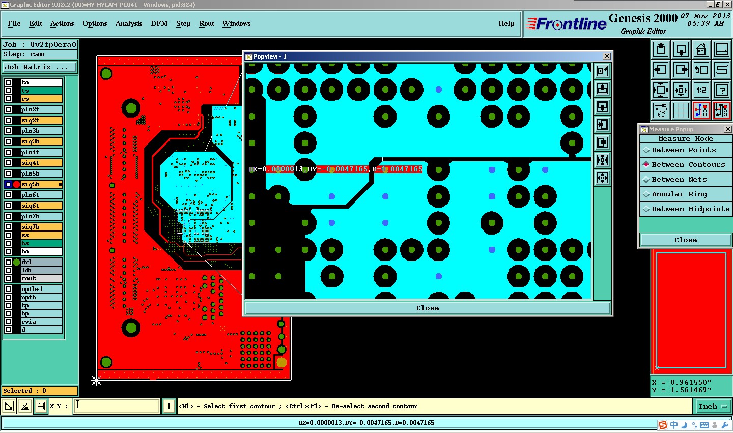Click the Close button in the Measure Popup
Image resolution: width=733 pixels, height=433 pixels.
(686, 240)
